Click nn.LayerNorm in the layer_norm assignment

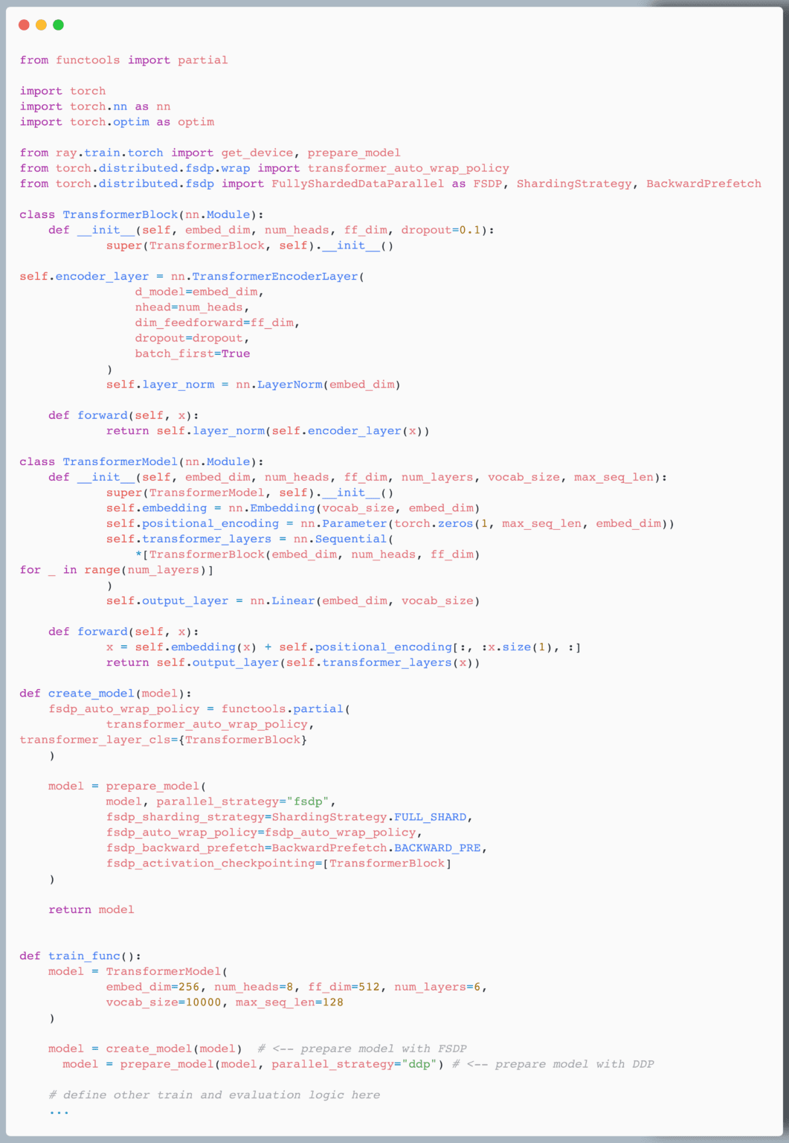click(279, 385)
